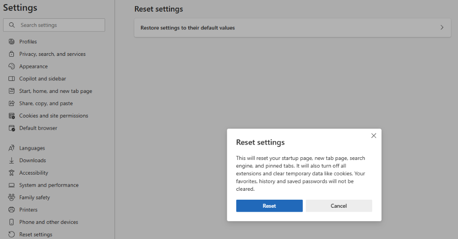Go to Privacy, search, and services
The height and width of the screenshot is (239, 458).
coord(52,54)
